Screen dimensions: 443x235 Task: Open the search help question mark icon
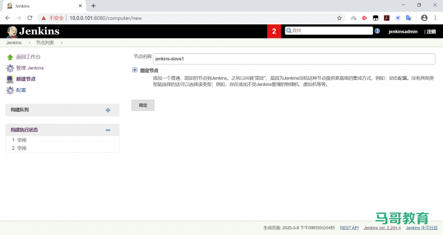377,31
